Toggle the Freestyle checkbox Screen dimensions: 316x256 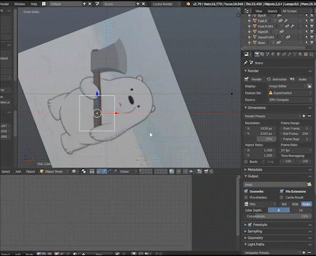click(x=250, y=225)
